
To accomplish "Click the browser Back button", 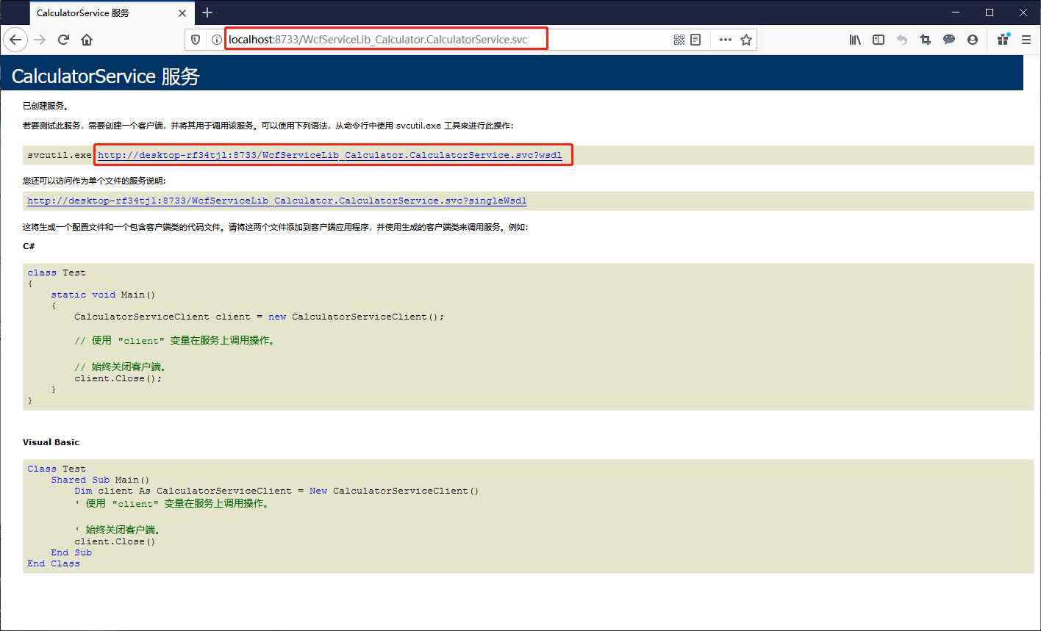I will 15,40.
